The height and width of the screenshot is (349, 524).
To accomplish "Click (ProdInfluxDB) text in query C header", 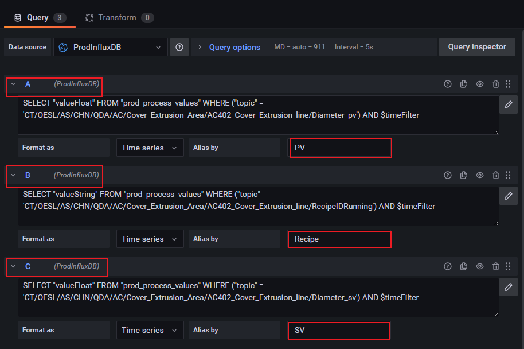I will [76, 266].
